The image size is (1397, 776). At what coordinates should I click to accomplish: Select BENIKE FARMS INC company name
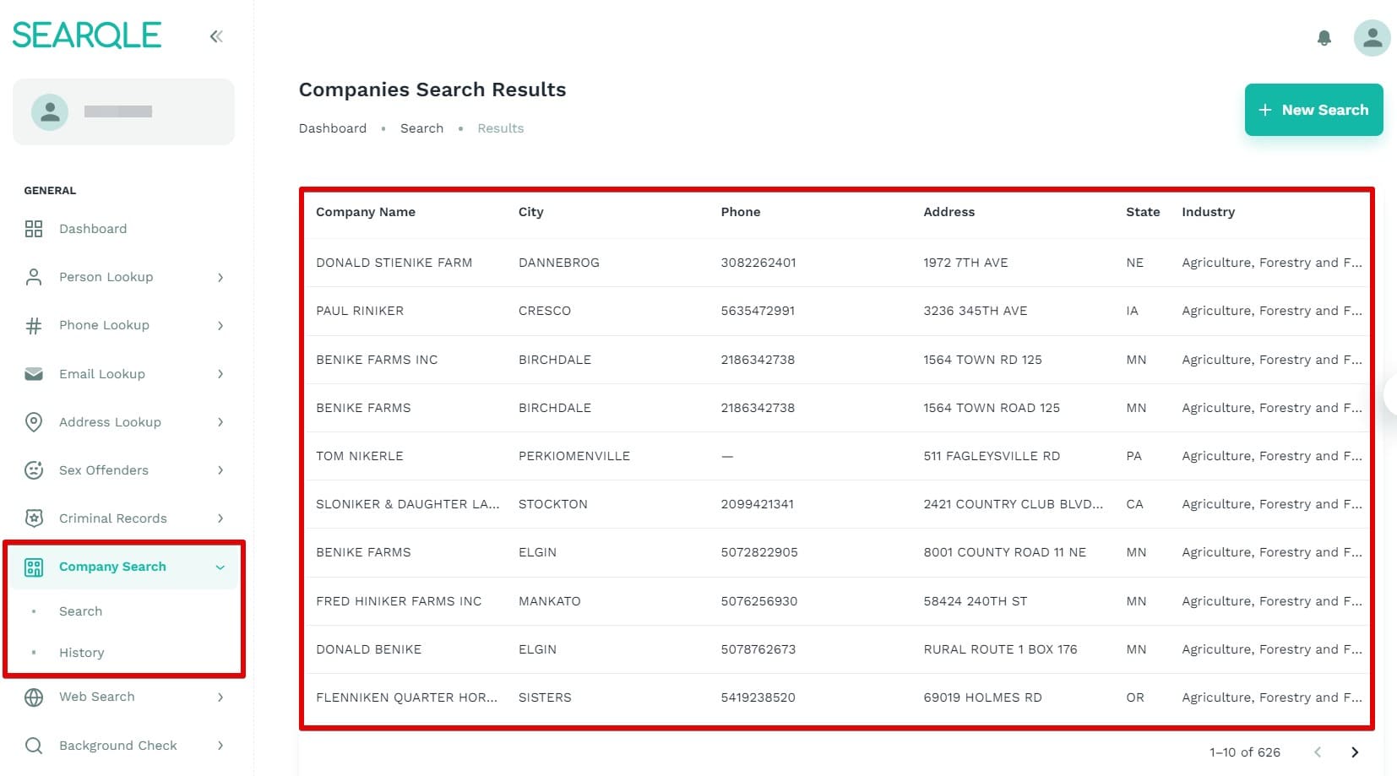coord(377,360)
